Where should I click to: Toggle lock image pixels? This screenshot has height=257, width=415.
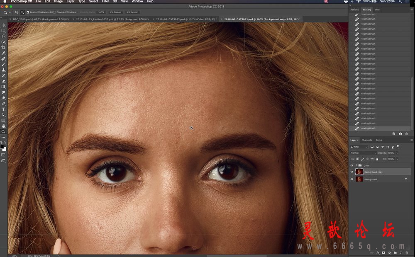362,159
